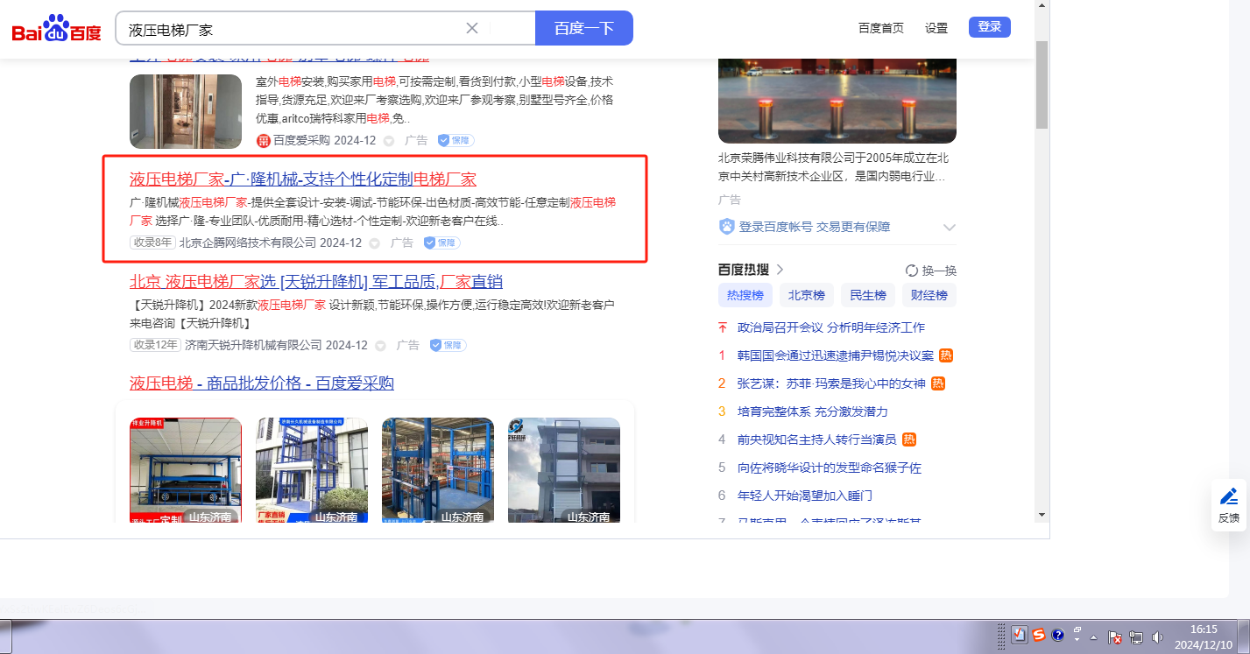Click the 换一换 text link
Screen dimensions: 1250x654
point(939,271)
